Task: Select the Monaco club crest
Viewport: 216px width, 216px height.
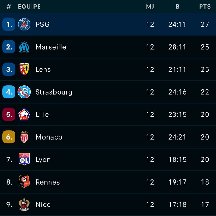Action: coord(24,137)
